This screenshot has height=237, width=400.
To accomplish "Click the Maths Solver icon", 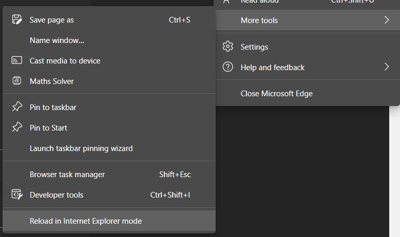I will coord(17,80).
